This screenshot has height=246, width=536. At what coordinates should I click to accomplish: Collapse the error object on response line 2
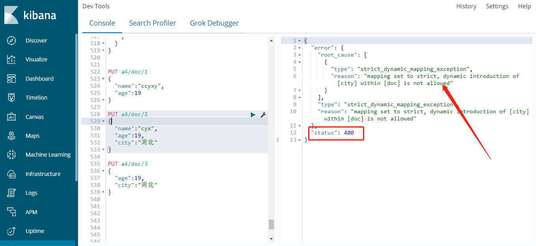tap(300, 48)
